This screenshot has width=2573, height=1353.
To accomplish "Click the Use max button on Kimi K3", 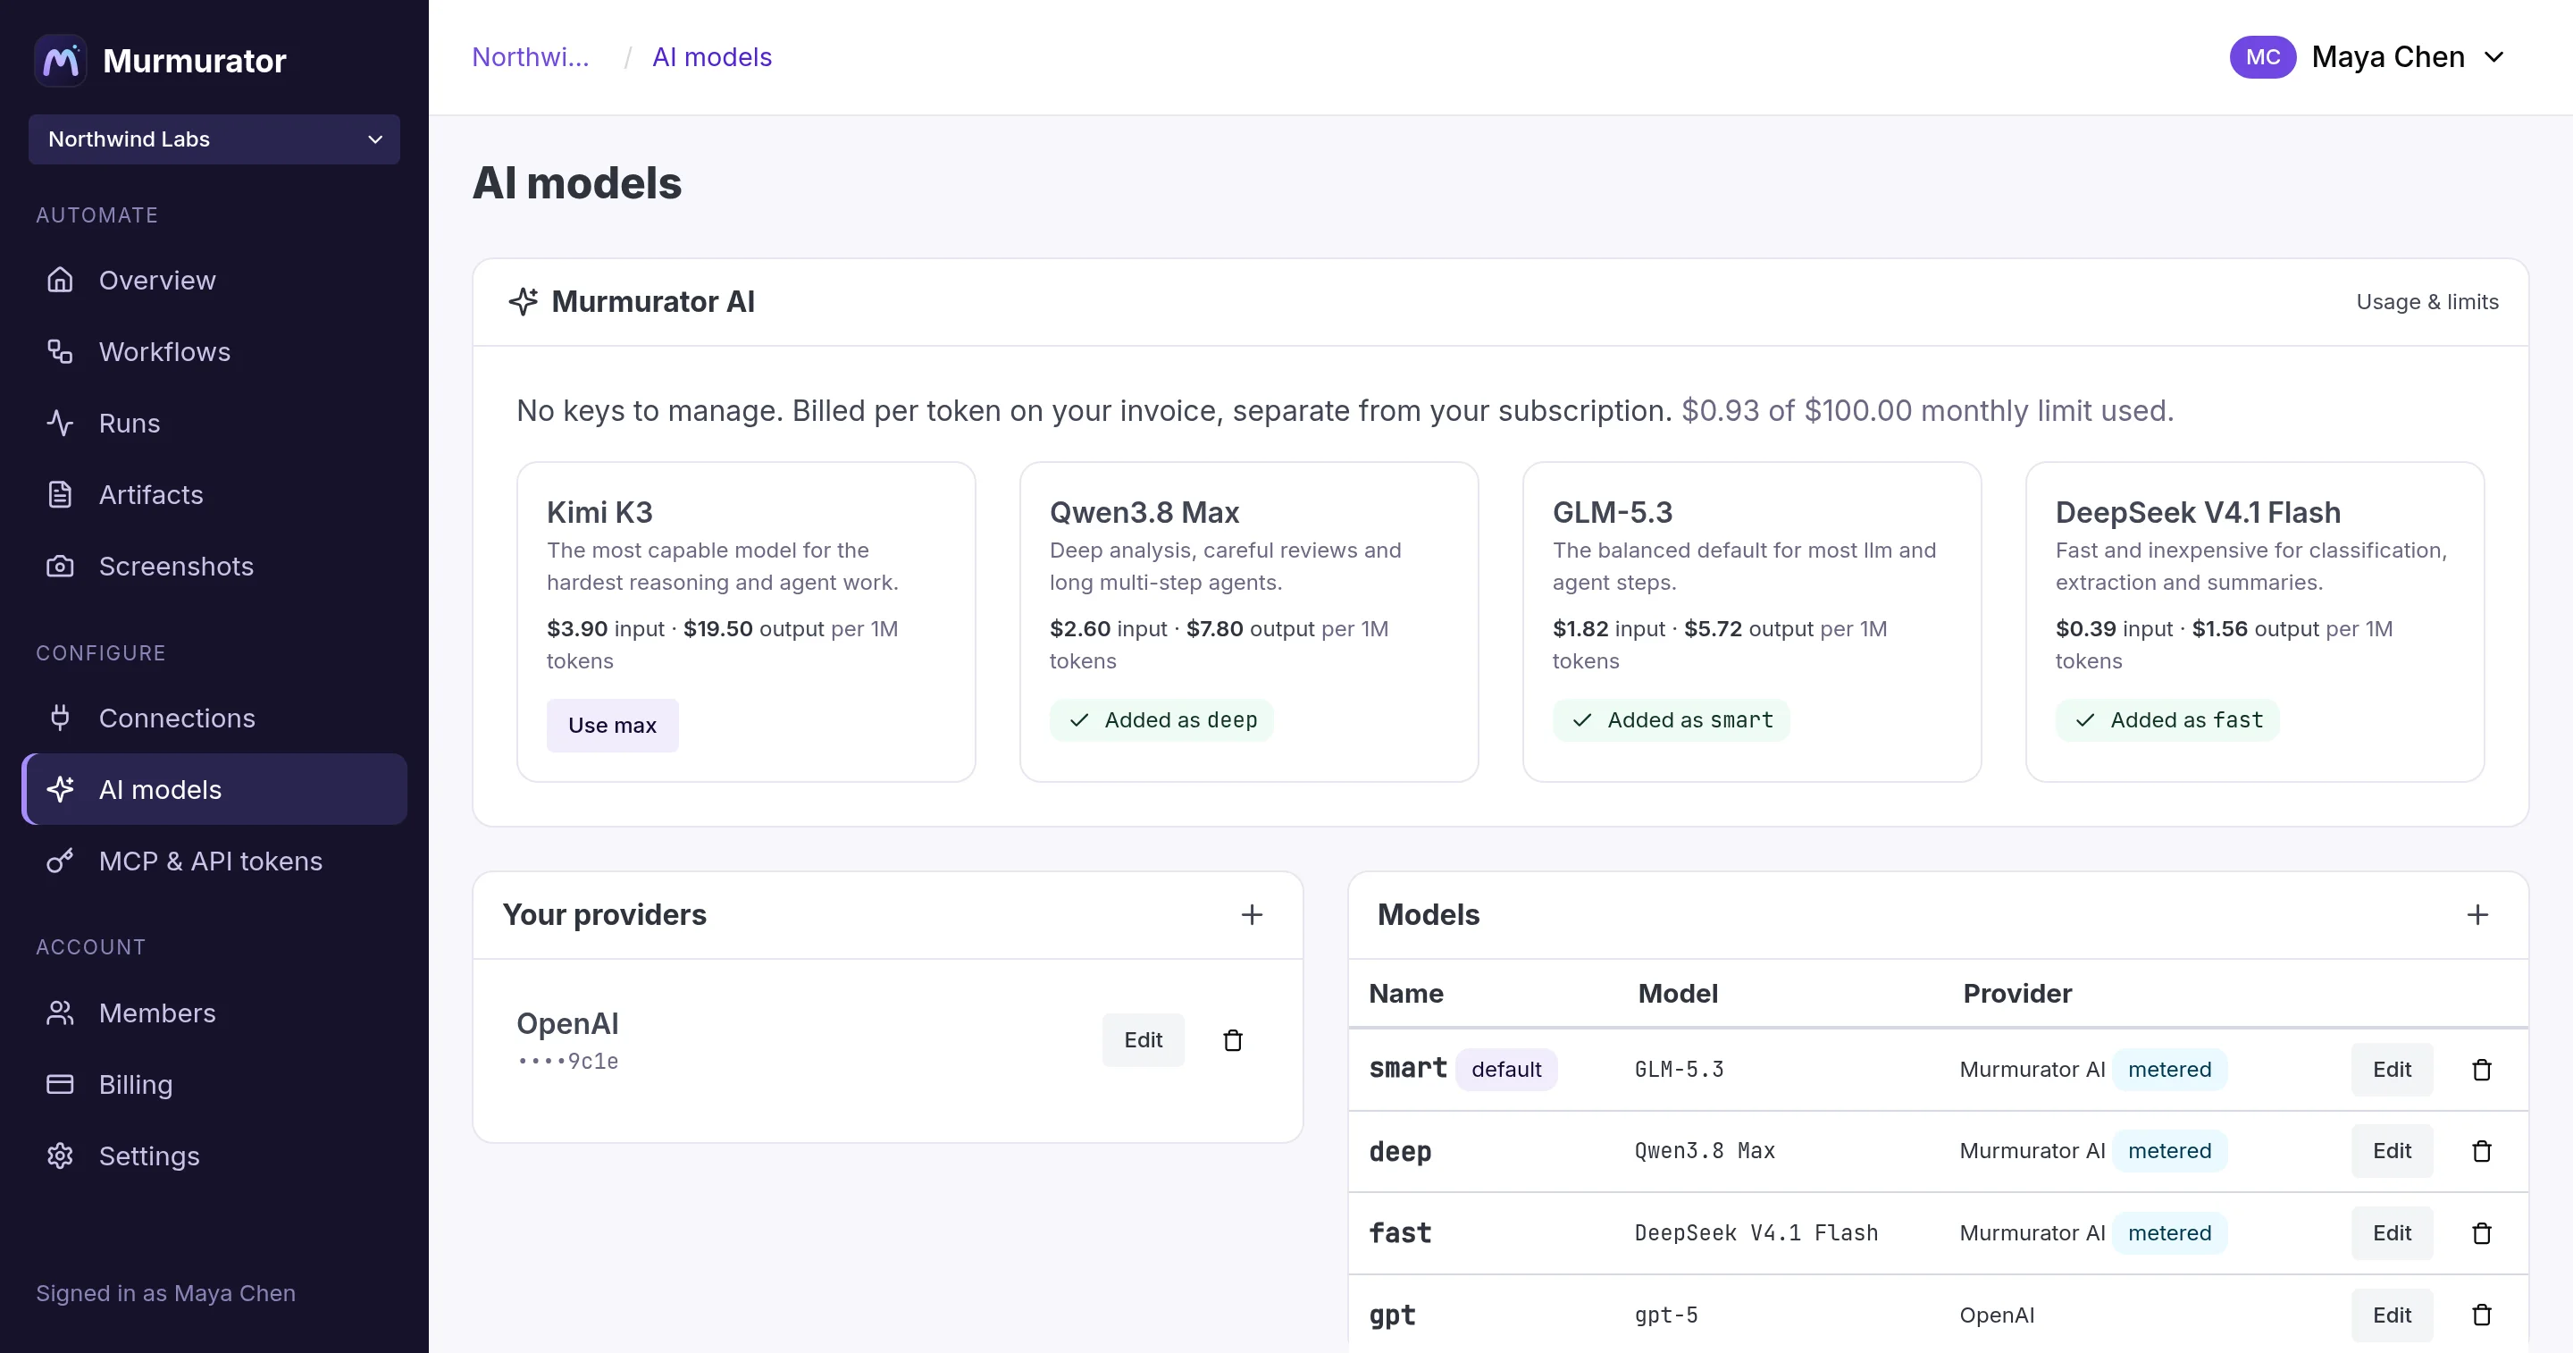I will tap(612, 726).
